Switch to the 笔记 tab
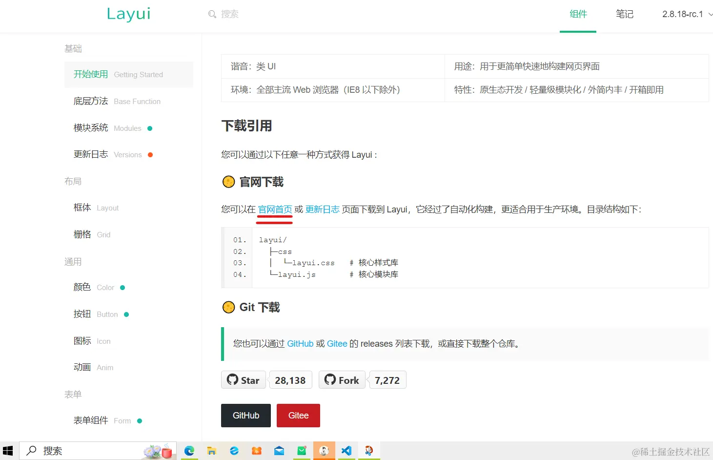This screenshot has width=713, height=460. [x=625, y=14]
